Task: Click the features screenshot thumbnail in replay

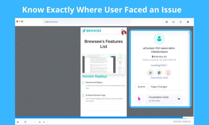Action: pos(104,64)
